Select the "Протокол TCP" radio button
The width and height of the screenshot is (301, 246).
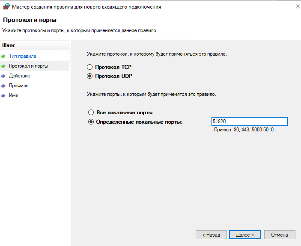[89, 67]
